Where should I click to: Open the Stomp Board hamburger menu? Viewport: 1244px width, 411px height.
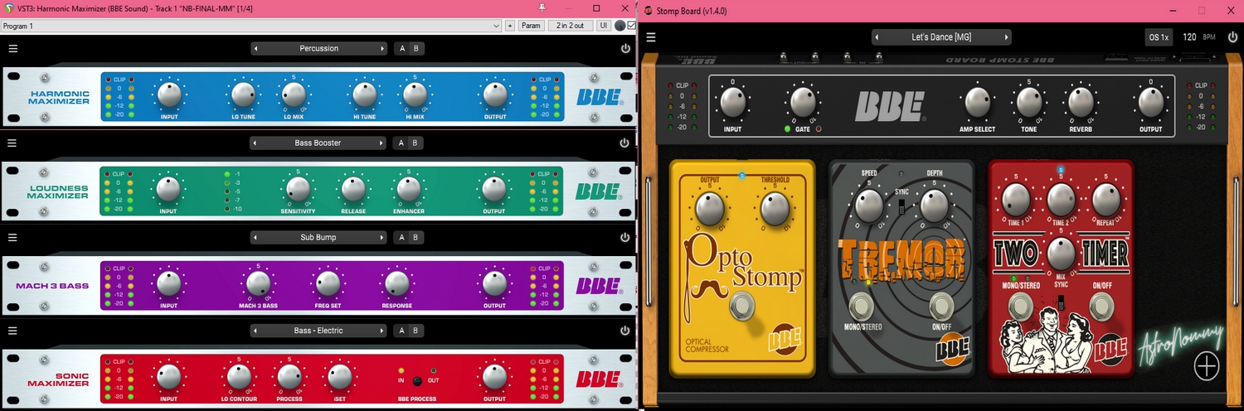(651, 37)
